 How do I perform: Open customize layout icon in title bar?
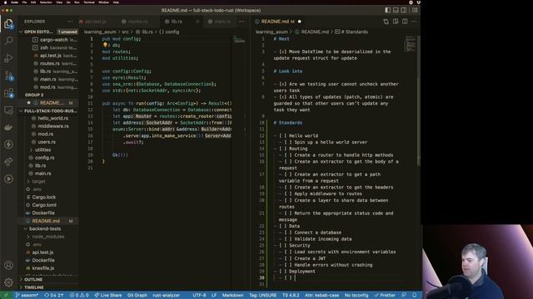click(x=415, y=10)
